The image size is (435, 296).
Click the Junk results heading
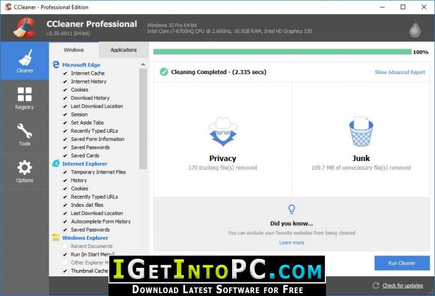[361, 158]
